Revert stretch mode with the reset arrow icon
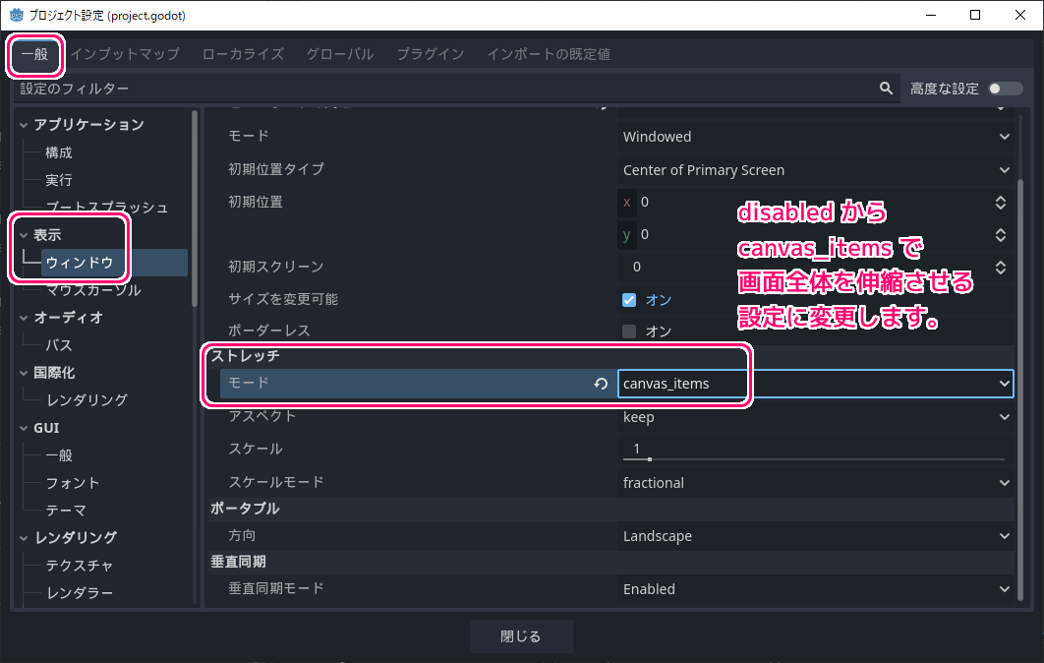This screenshot has height=663, width=1044. (601, 384)
